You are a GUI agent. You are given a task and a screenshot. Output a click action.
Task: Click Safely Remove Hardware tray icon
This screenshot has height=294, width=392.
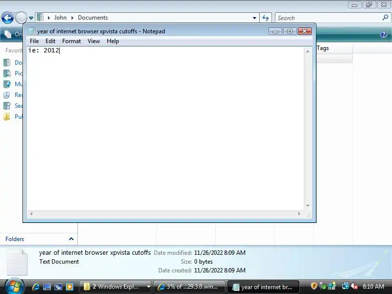coord(323,286)
